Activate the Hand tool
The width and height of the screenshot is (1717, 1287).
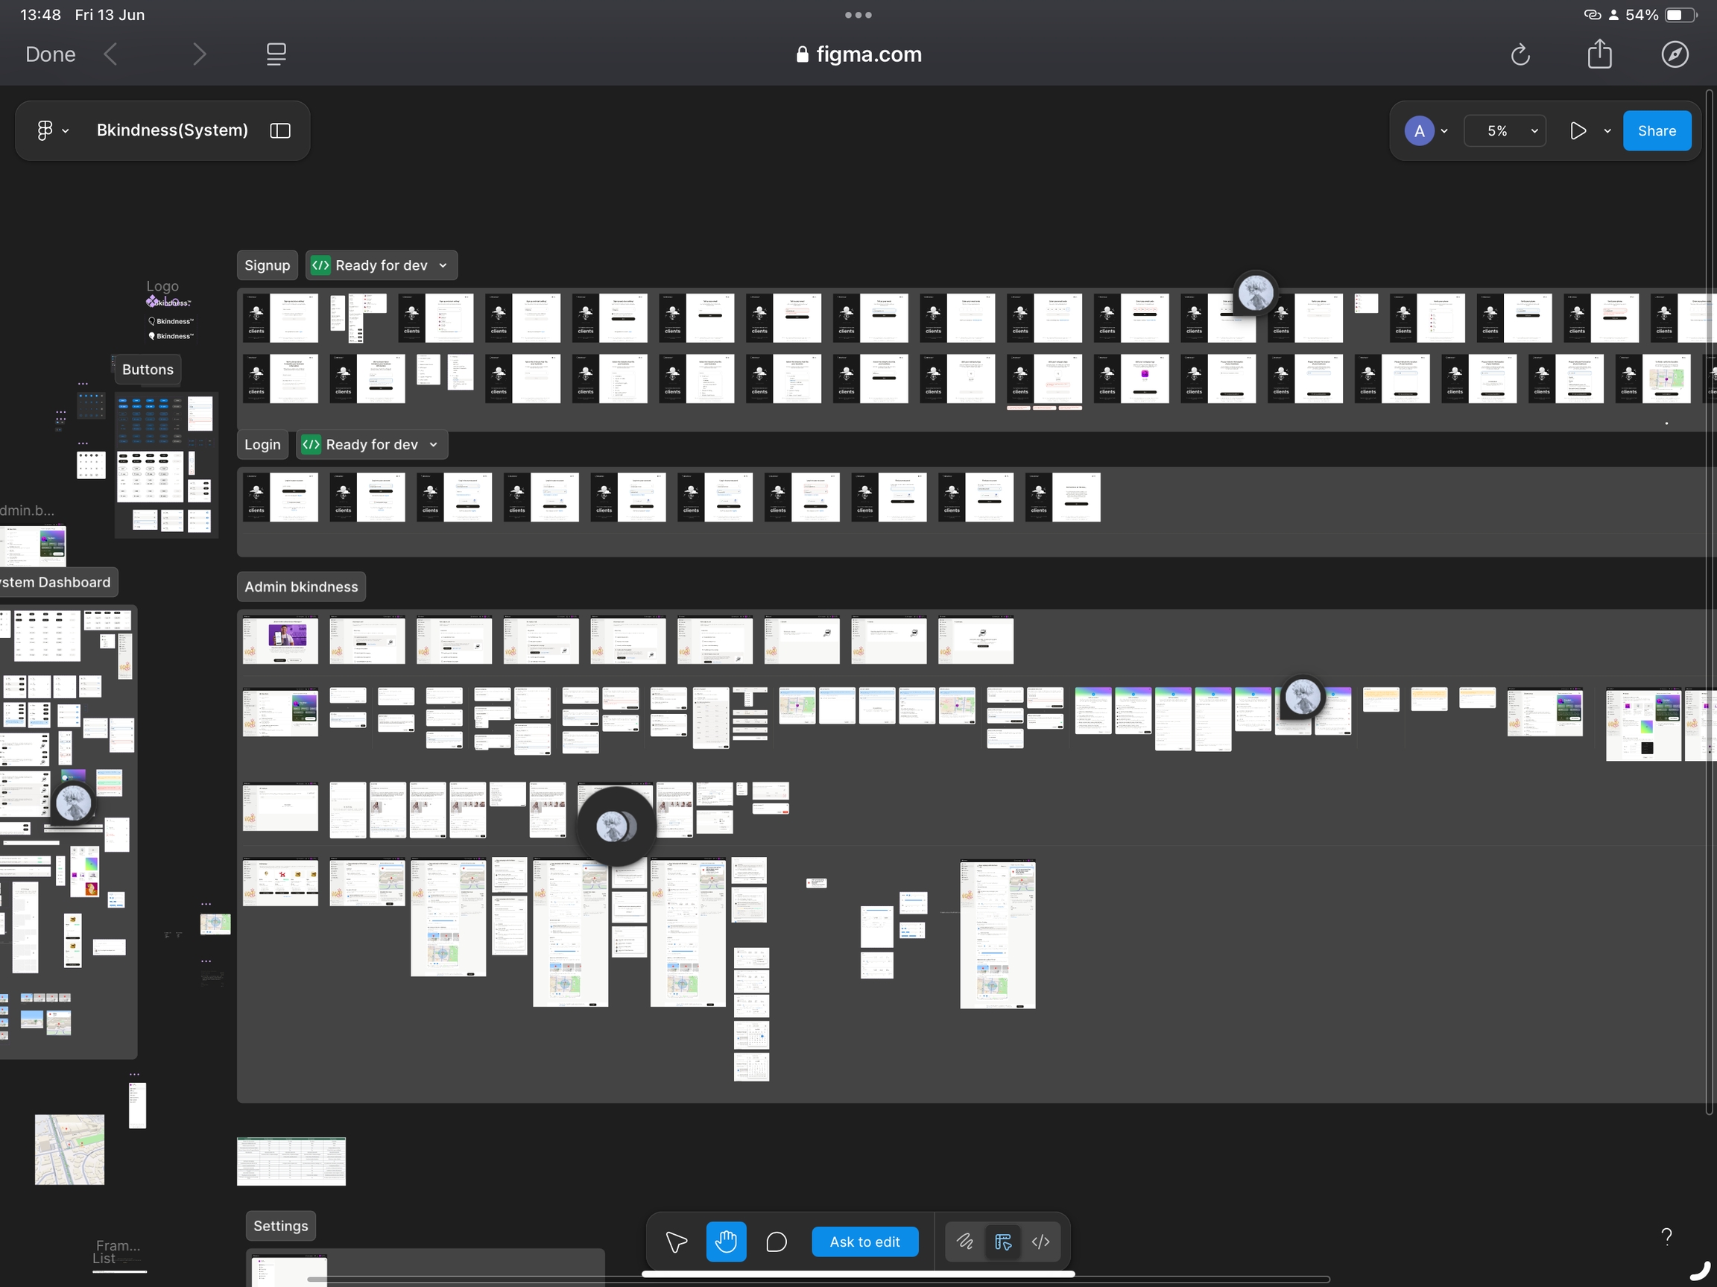tap(726, 1242)
